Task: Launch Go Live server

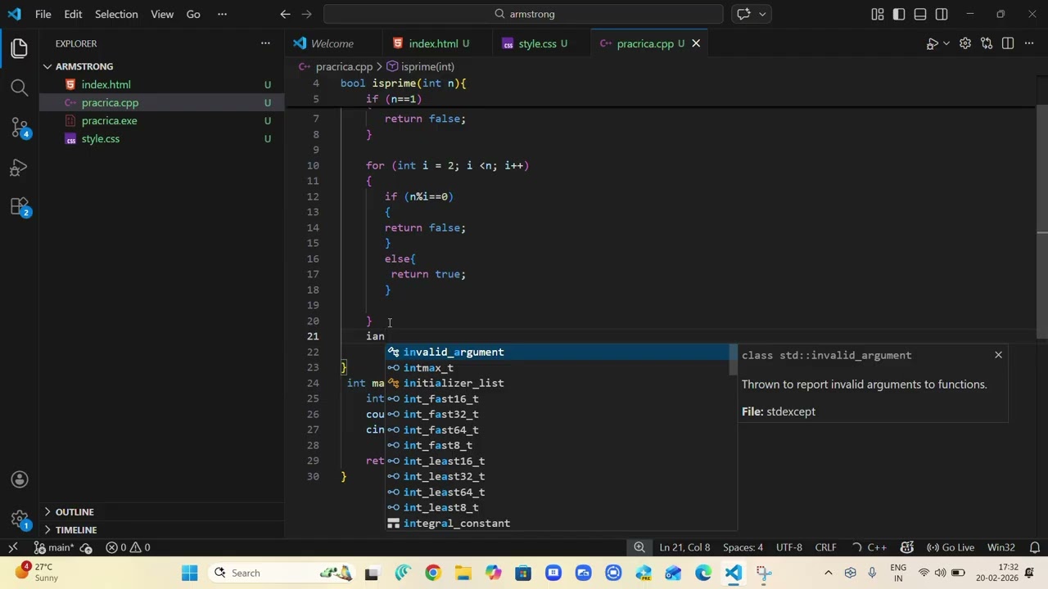Action: click(951, 547)
